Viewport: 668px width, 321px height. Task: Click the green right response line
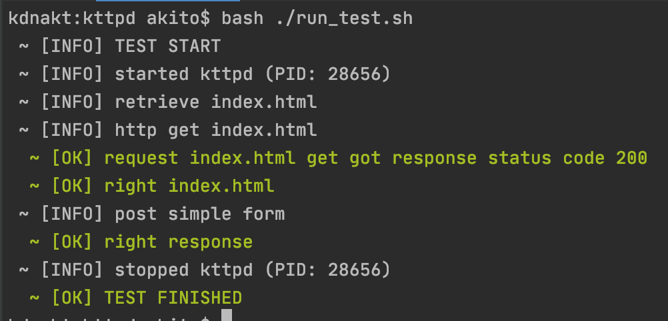pos(141,242)
